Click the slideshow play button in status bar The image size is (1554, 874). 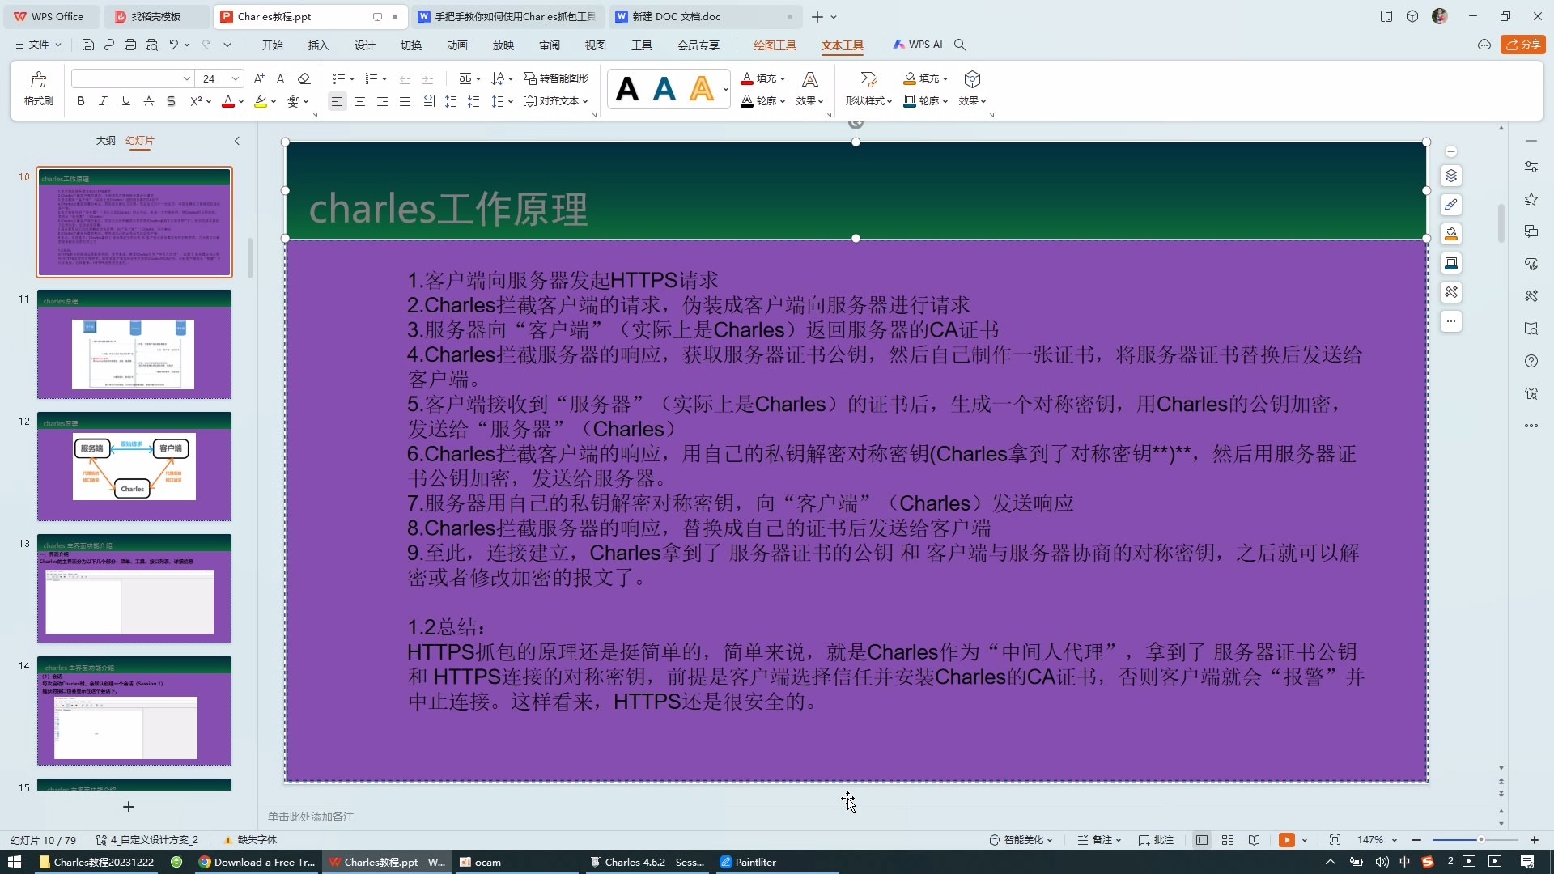point(1286,840)
